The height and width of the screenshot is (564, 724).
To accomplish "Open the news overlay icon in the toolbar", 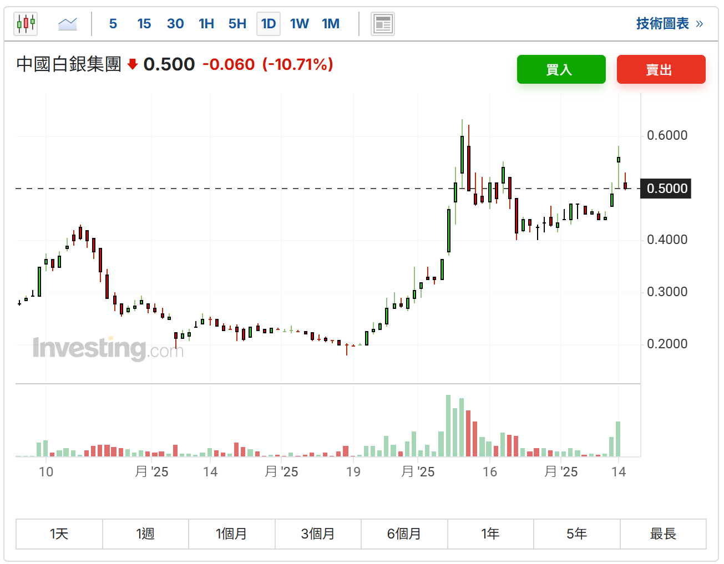I will [x=383, y=24].
